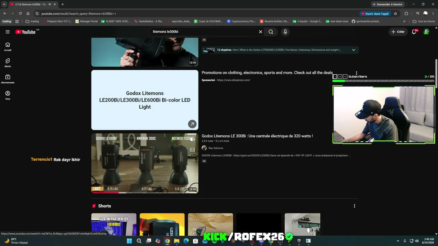The image size is (438, 246).
Task: Open the Vous section in sidebar
Action: 8,95
